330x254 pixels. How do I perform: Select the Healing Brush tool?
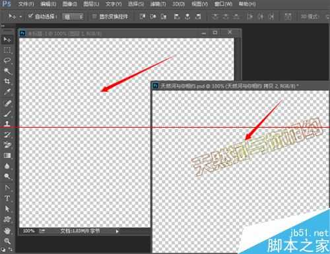[x=7, y=103]
